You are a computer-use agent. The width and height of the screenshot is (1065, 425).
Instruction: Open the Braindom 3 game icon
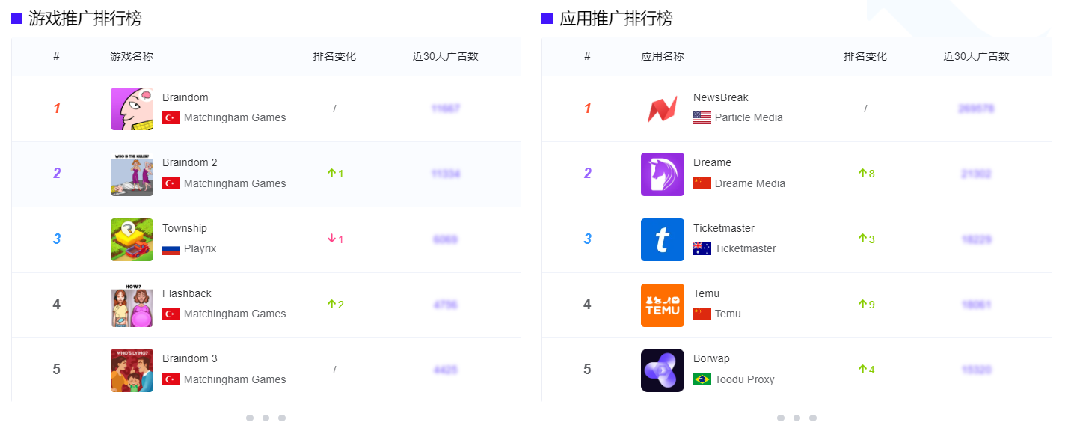[x=132, y=370]
